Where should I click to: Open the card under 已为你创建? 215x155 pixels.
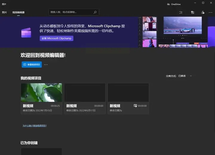click(x=41, y=151)
